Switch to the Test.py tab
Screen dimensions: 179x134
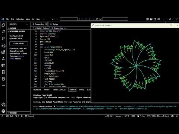pos(55,24)
